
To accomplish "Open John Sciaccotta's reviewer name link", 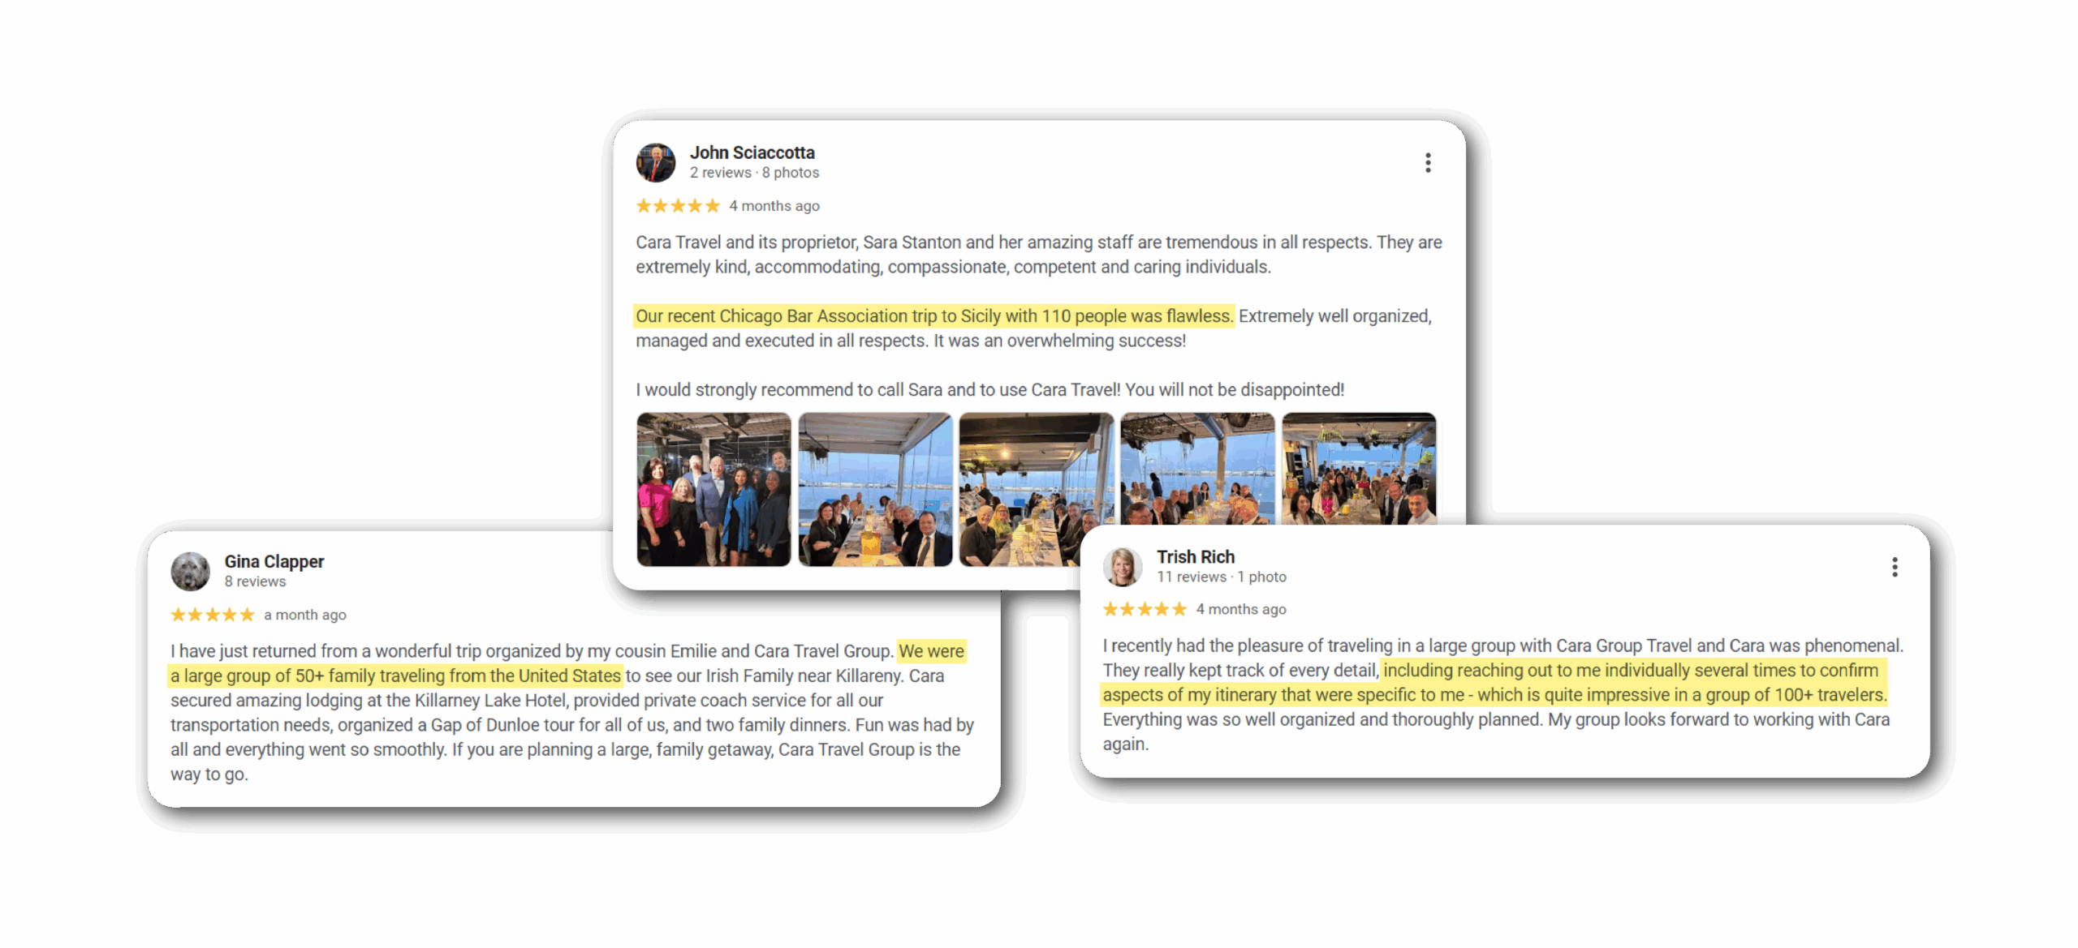I will [752, 152].
